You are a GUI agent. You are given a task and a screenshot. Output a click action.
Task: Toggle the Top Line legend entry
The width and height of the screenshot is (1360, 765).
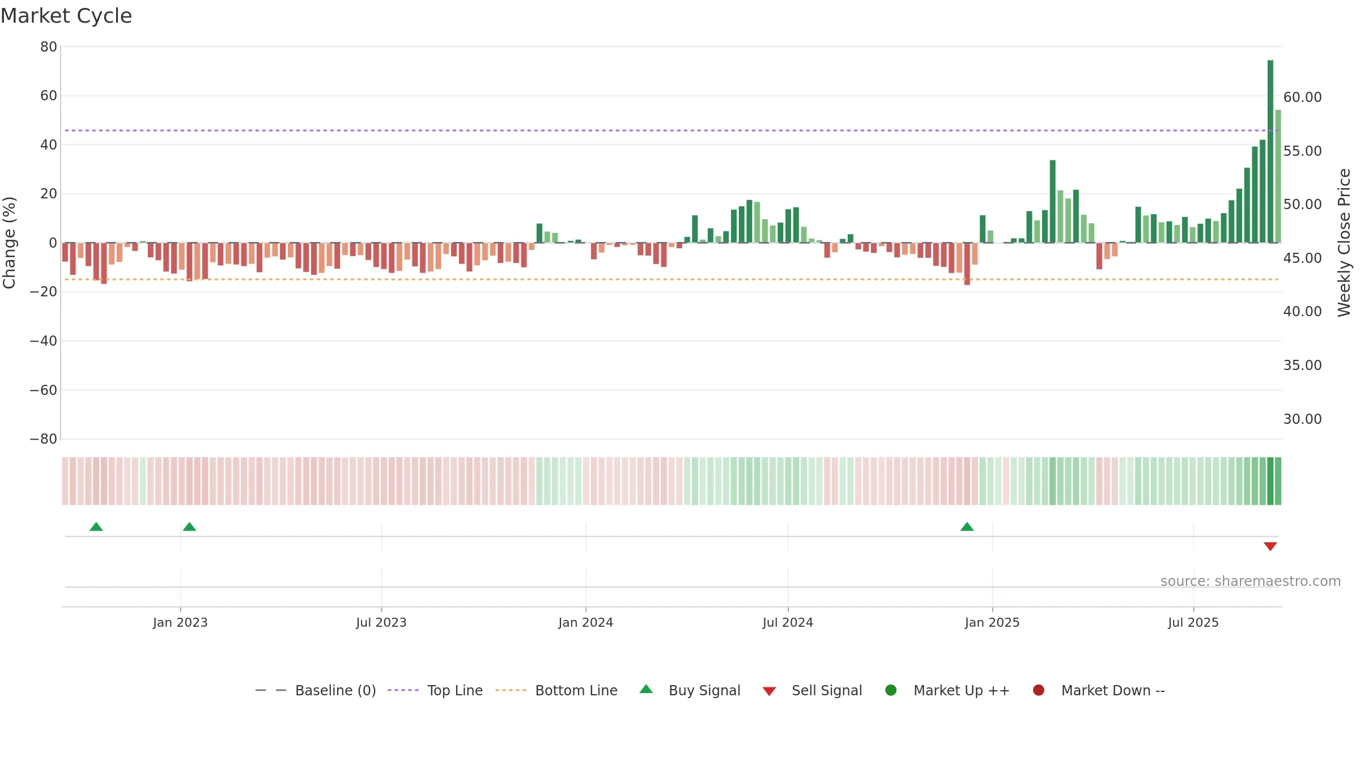pyautogui.click(x=435, y=690)
